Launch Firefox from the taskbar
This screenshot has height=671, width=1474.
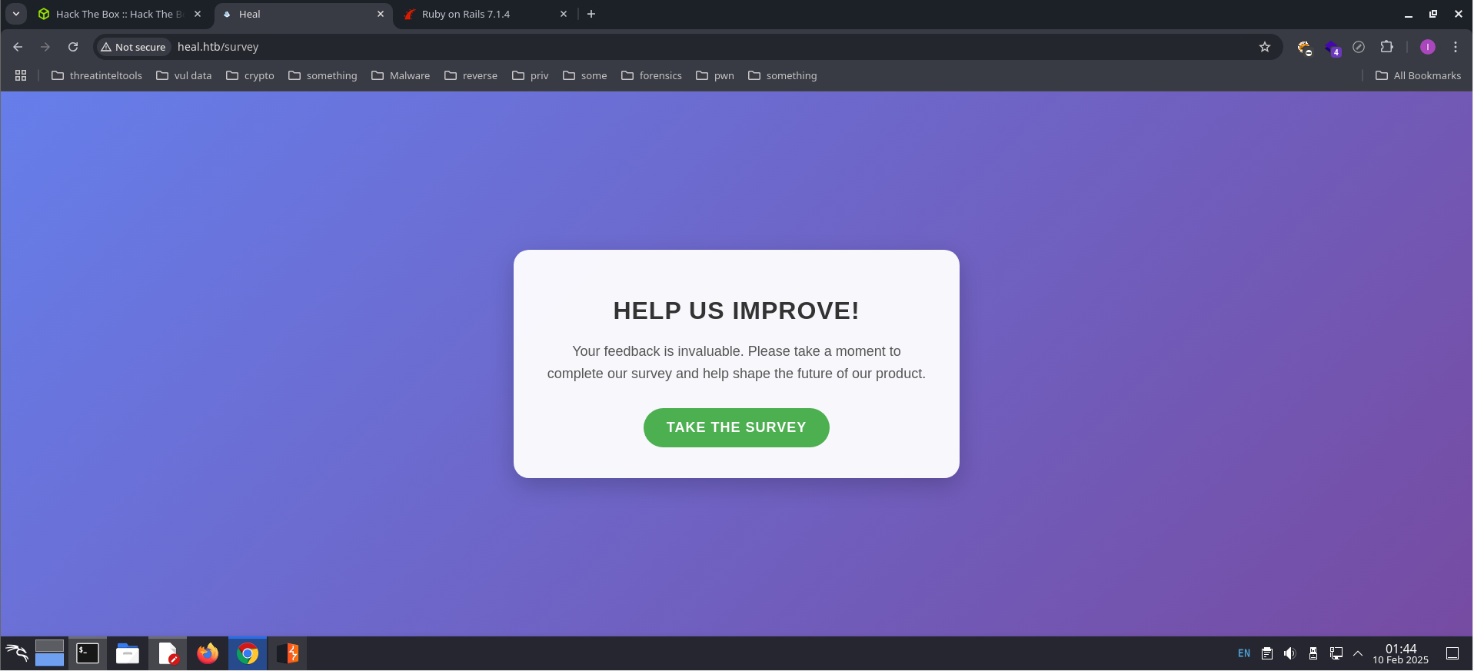click(x=208, y=653)
